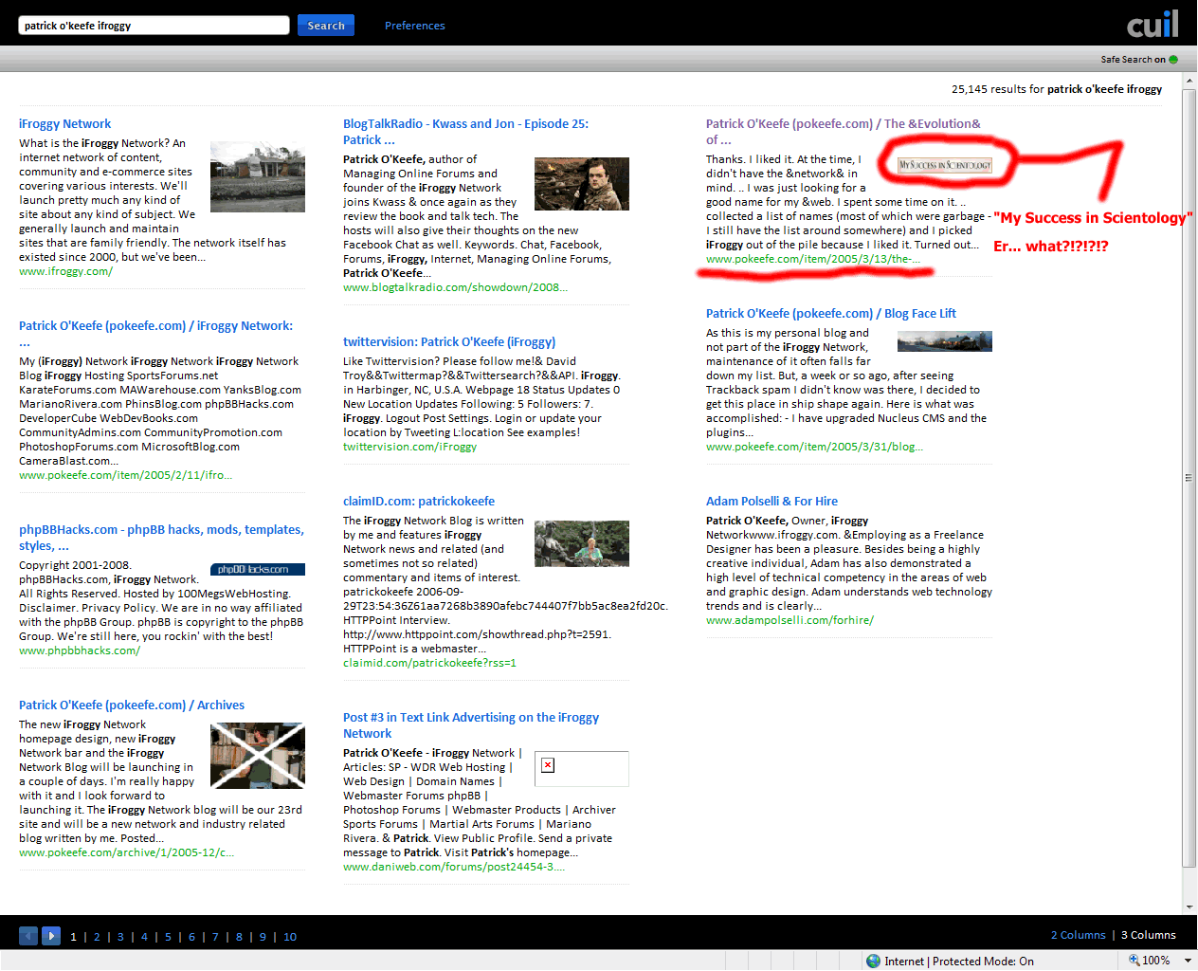1198x971 pixels.
Task: Open www.phpbbhacks.com/ URL
Action: [80, 650]
